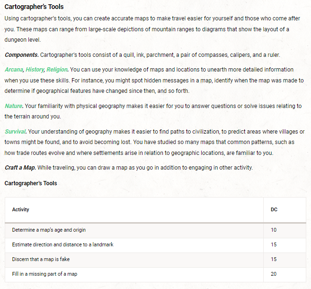The image size is (311, 289).
Task: Follow the Survival skill link
Action: [x=15, y=131]
